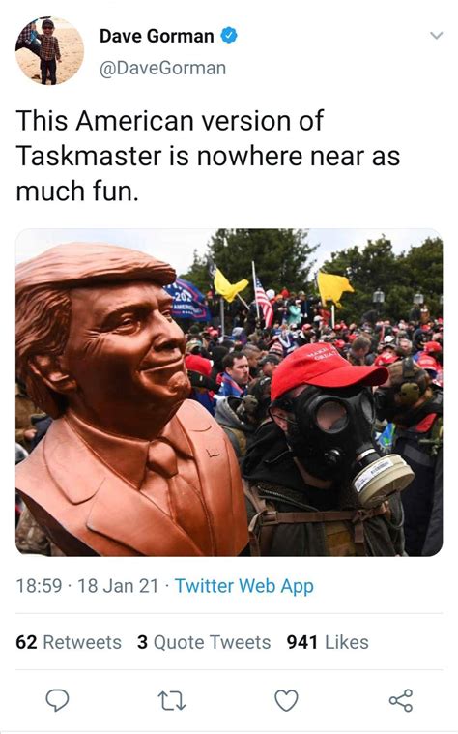Image resolution: width=458 pixels, height=734 pixels.
Task: Open the tweet timestamp 18:59
Action: pos(39,586)
